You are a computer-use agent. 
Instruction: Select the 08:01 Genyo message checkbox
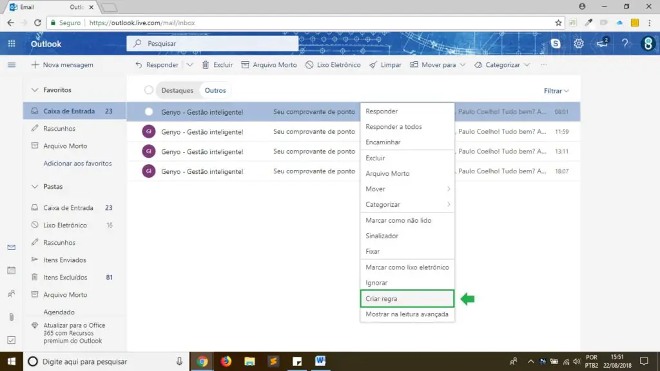[x=149, y=112]
